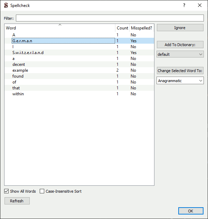Viewport: 208px width, 219px height.
Task: Expand the Anagrammatic replacement word dropdown
Action: point(180,81)
